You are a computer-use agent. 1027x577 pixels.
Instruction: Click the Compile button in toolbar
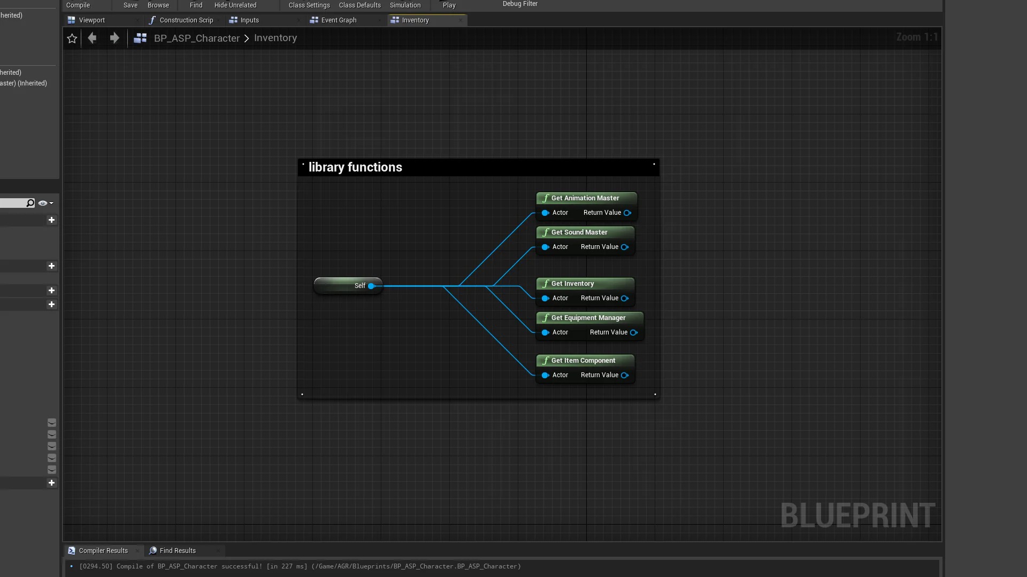[x=78, y=5]
